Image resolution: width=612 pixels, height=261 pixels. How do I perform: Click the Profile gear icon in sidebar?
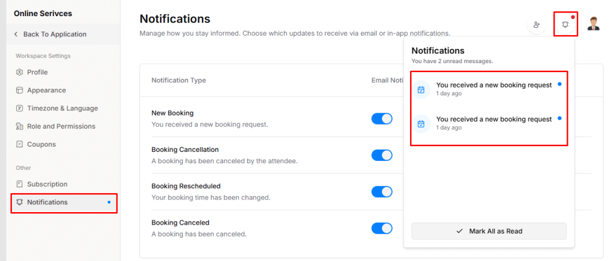pos(20,72)
